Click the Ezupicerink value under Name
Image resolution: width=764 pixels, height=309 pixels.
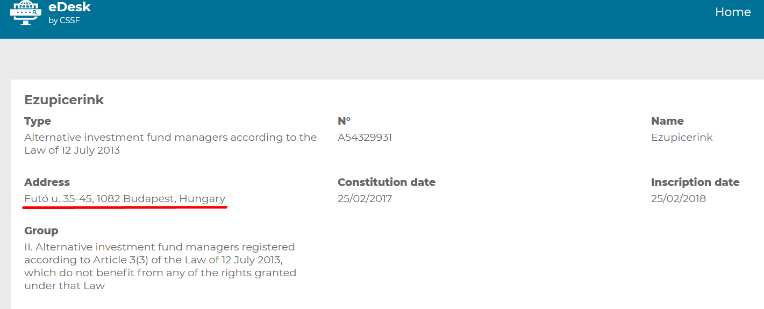(x=682, y=138)
